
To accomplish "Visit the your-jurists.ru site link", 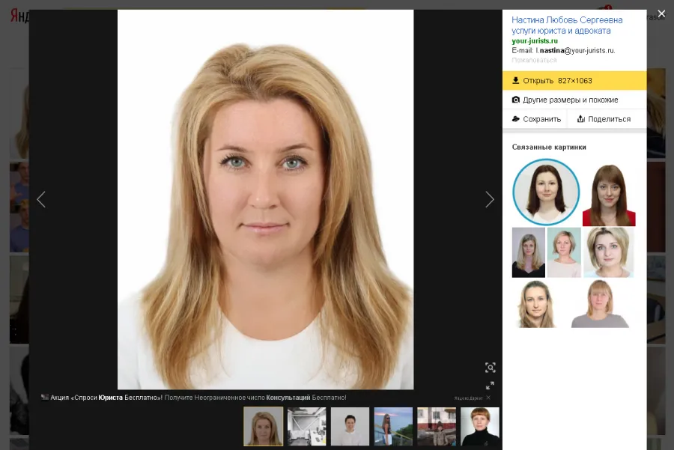I will click(535, 41).
